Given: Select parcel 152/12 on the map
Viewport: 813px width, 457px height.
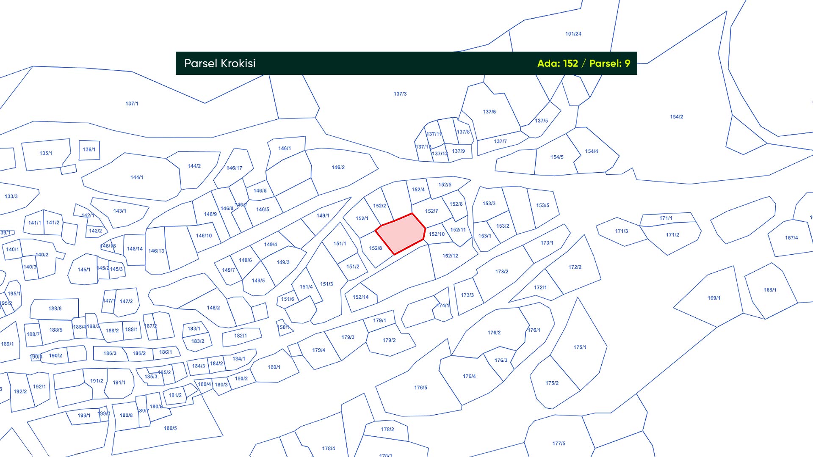Looking at the screenshot, I should (450, 256).
